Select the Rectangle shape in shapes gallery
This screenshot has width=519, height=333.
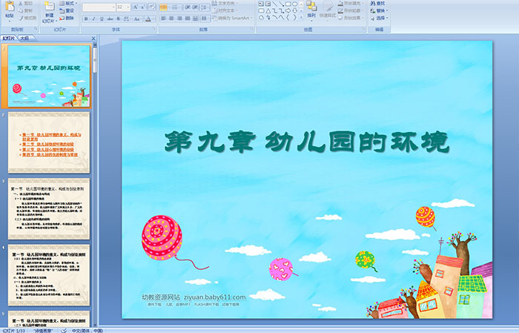click(288, 4)
